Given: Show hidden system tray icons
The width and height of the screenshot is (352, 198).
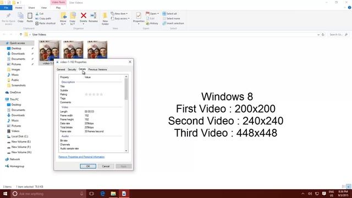Looking at the screenshot, I should click(303, 194).
